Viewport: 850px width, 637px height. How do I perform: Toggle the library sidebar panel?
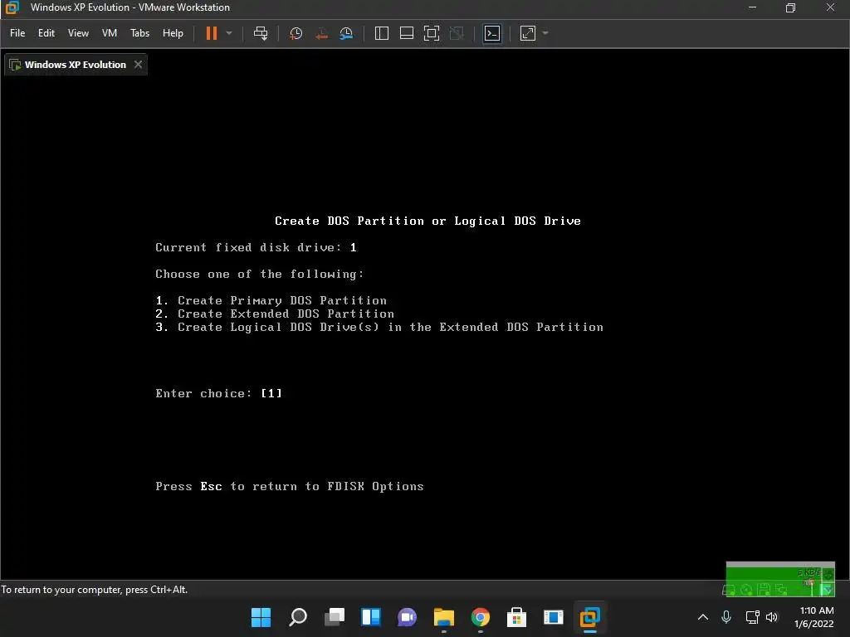click(382, 33)
